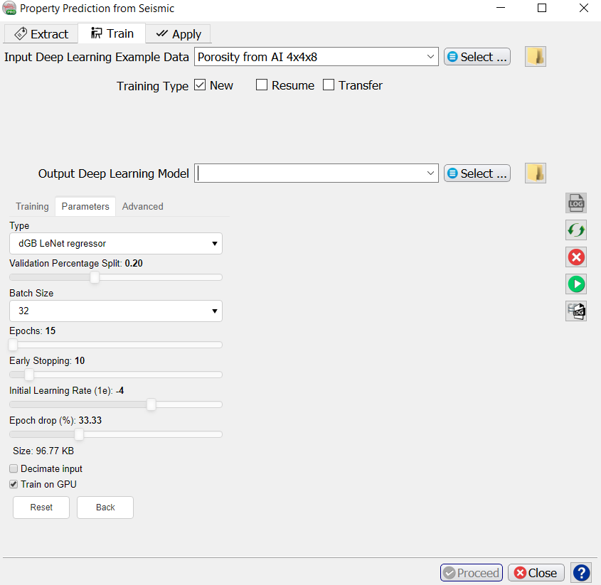The image size is (601, 585).
Task: Open help with the blue question mark
Action: click(x=581, y=573)
